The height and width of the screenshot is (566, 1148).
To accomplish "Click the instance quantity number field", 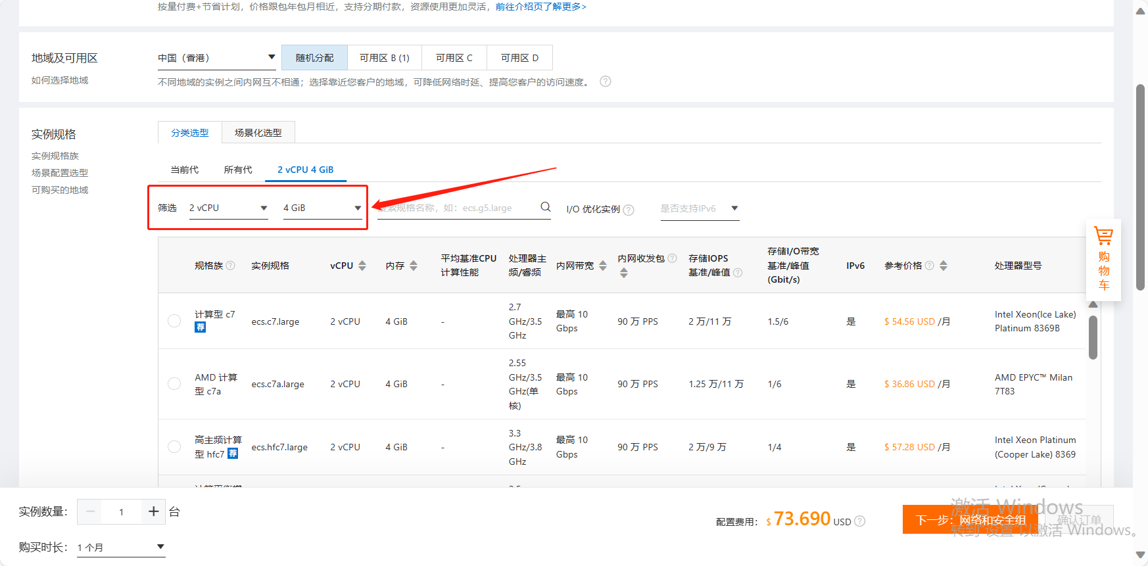I will [122, 511].
